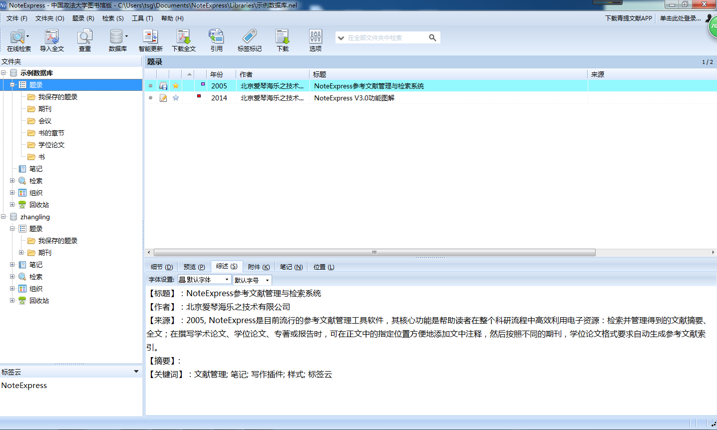Open the 标签云 panel dropdown arrow

tap(136, 372)
